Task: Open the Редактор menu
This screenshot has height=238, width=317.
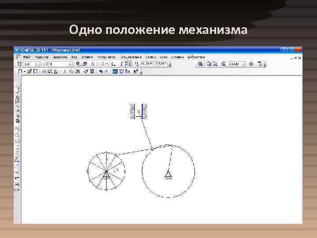Action: coord(42,57)
